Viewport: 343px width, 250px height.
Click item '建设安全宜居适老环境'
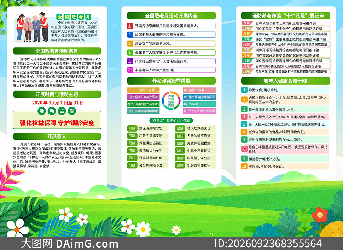171,43
